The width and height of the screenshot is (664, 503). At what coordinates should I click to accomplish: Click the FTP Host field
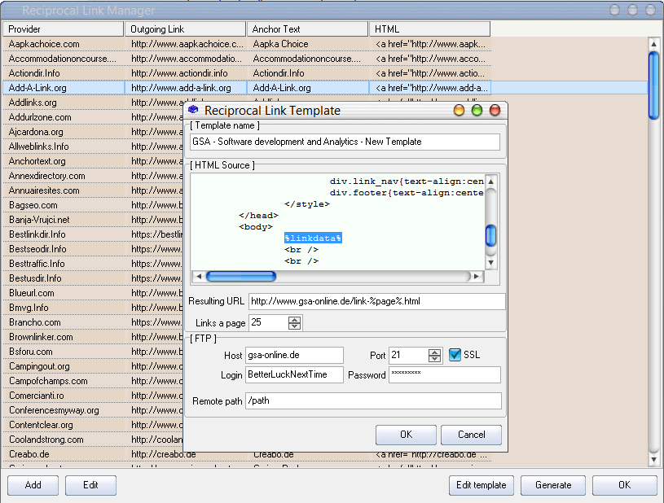tap(294, 355)
